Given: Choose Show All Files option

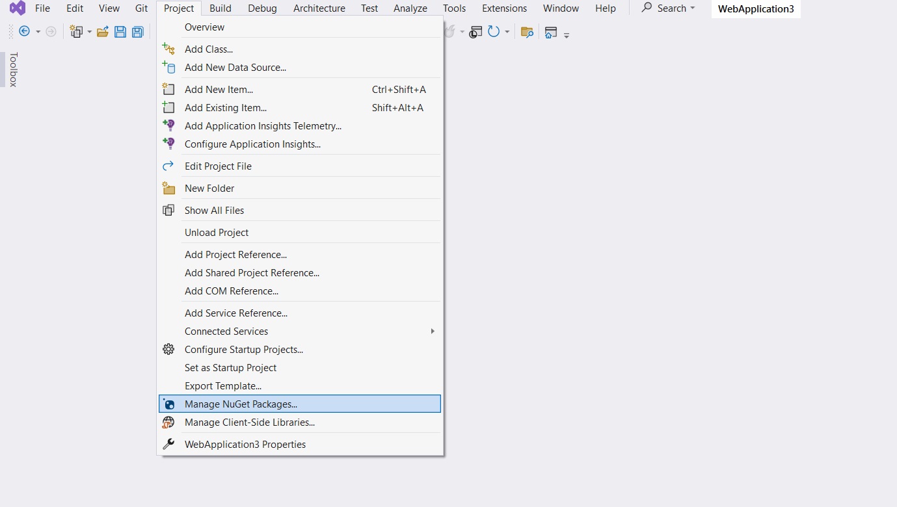Looking at the screenshot, I should point(214,211).
